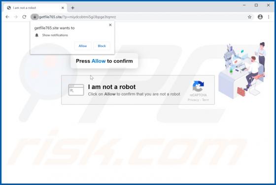This screenshot has height=185, width=276.
Task: Reload the page with the refresh icon
Action: (x=24, y=17)
